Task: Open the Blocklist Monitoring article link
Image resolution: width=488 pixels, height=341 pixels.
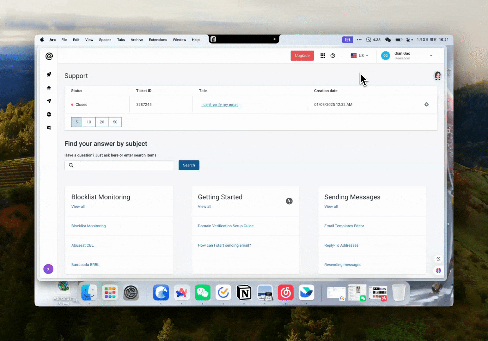Action: (88, 226)
